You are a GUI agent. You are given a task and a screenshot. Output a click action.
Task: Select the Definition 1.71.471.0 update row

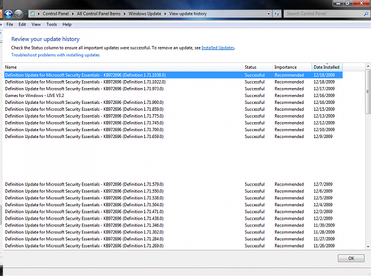click(x=174, y=212)
